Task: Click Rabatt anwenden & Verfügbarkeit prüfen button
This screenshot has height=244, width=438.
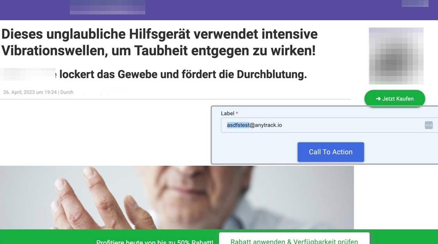Action: (x=294, y=239)
